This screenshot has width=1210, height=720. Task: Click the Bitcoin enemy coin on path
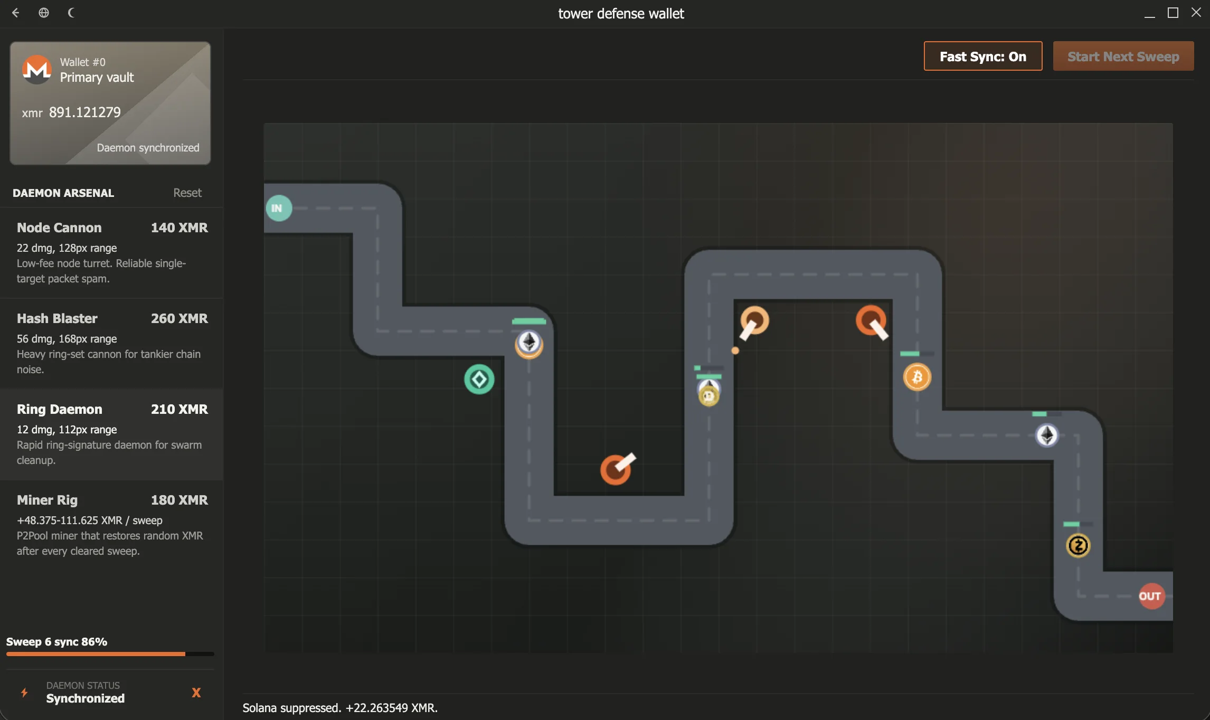tap(917, 377)
